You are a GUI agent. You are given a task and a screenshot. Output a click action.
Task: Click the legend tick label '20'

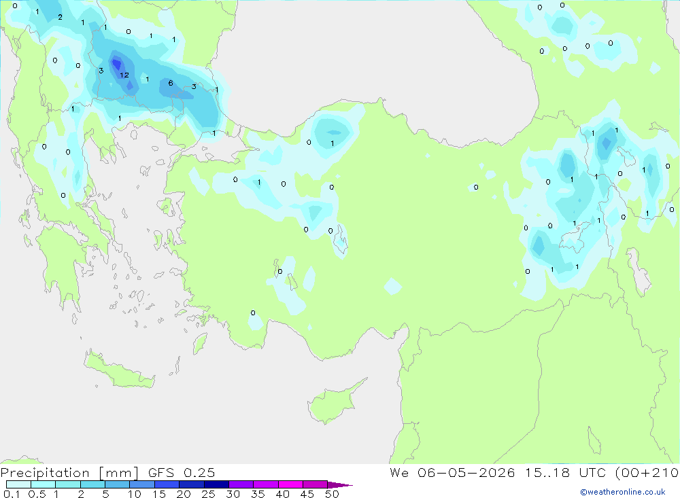tap(184, 494)
